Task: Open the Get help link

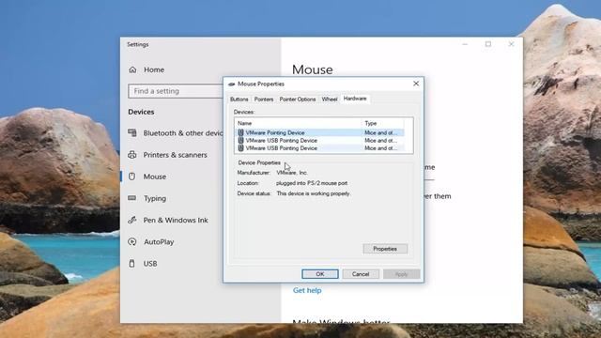Action: click(x=307, y=290)
